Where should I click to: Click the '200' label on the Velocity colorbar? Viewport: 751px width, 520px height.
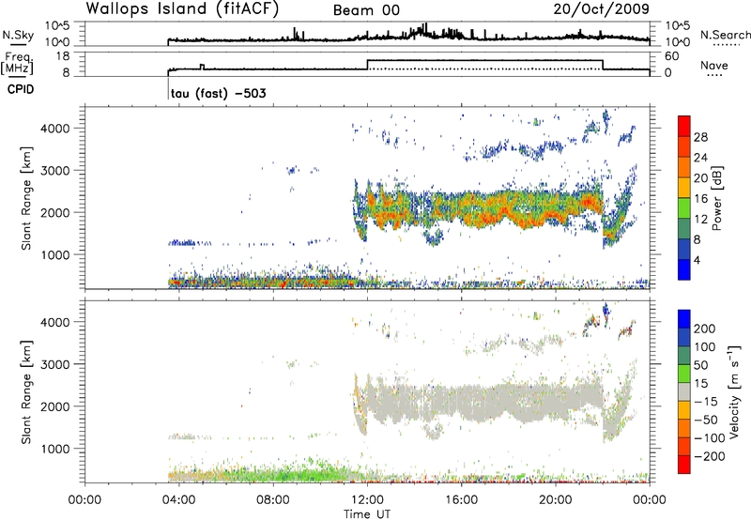click(x=705, y=329)
